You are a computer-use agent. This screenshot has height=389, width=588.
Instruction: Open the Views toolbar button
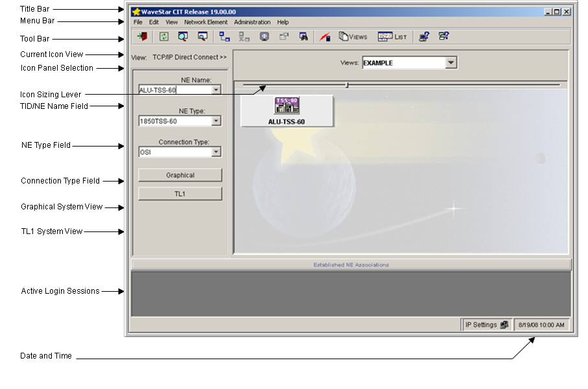pos(353,37)
